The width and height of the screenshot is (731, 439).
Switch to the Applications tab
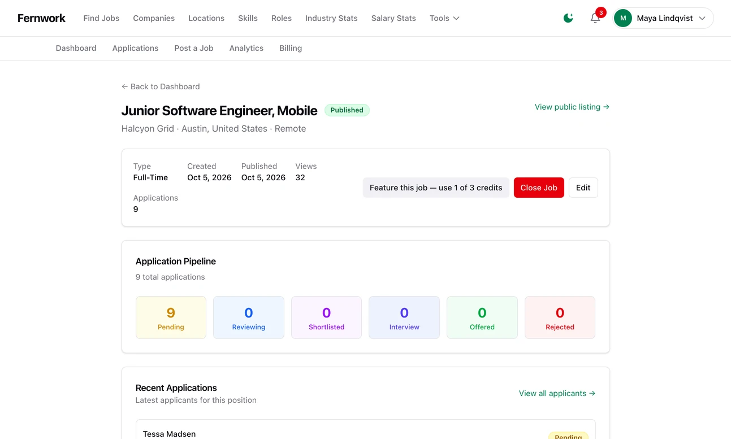click(x=135, y=48)
